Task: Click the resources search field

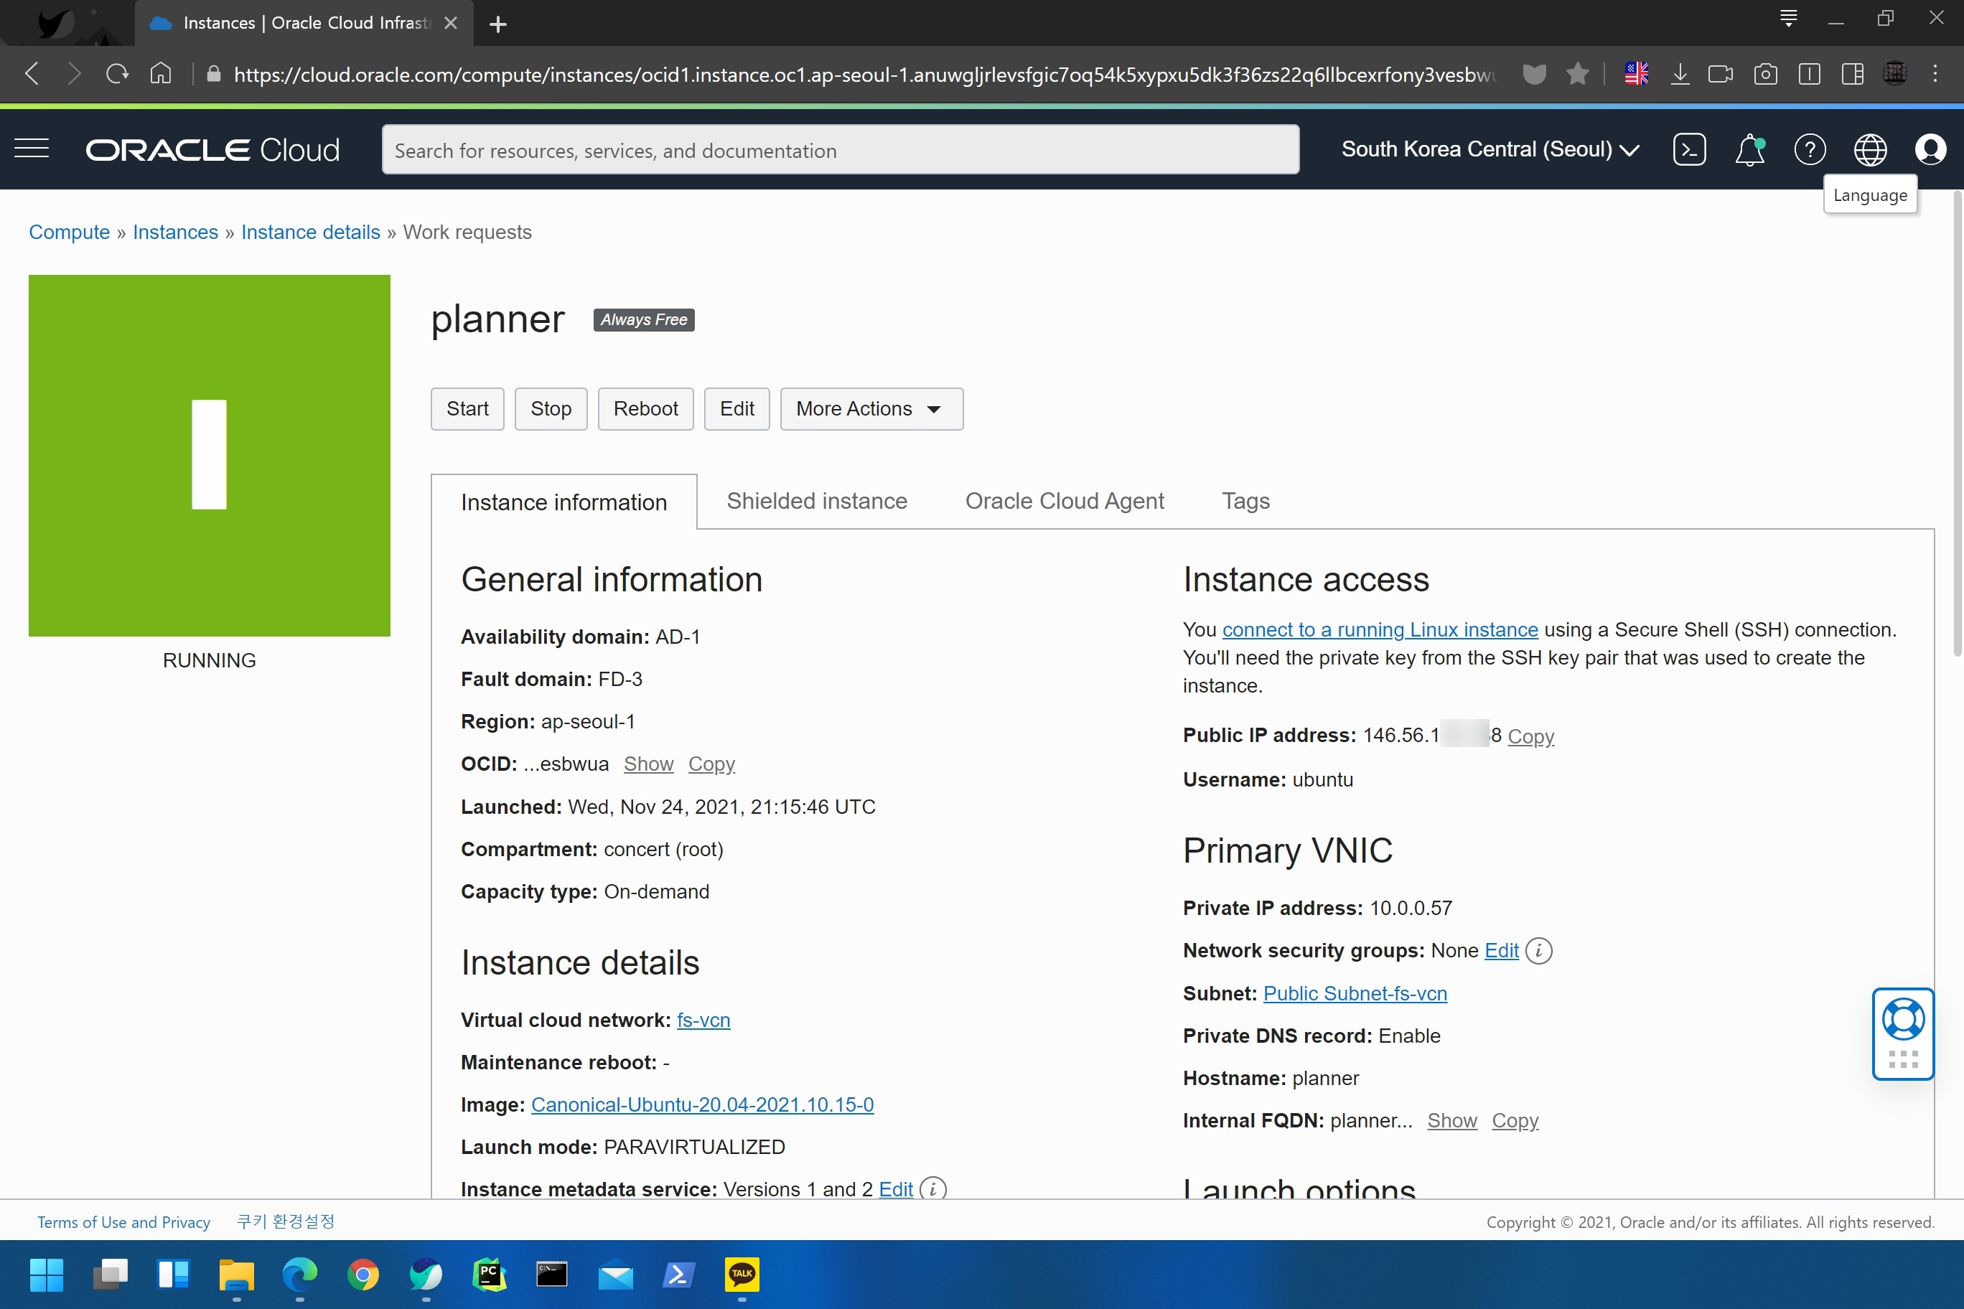Action: [x=839, y=150]
